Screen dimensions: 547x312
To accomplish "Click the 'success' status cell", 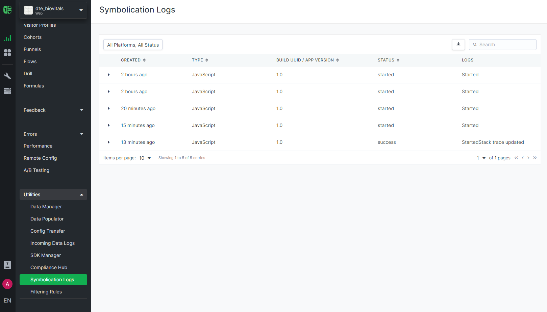I will tap(387, 142).
